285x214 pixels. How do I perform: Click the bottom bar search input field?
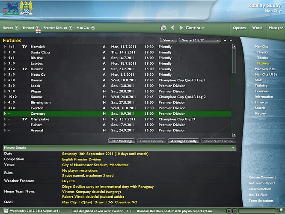click(x=257, y=211)
